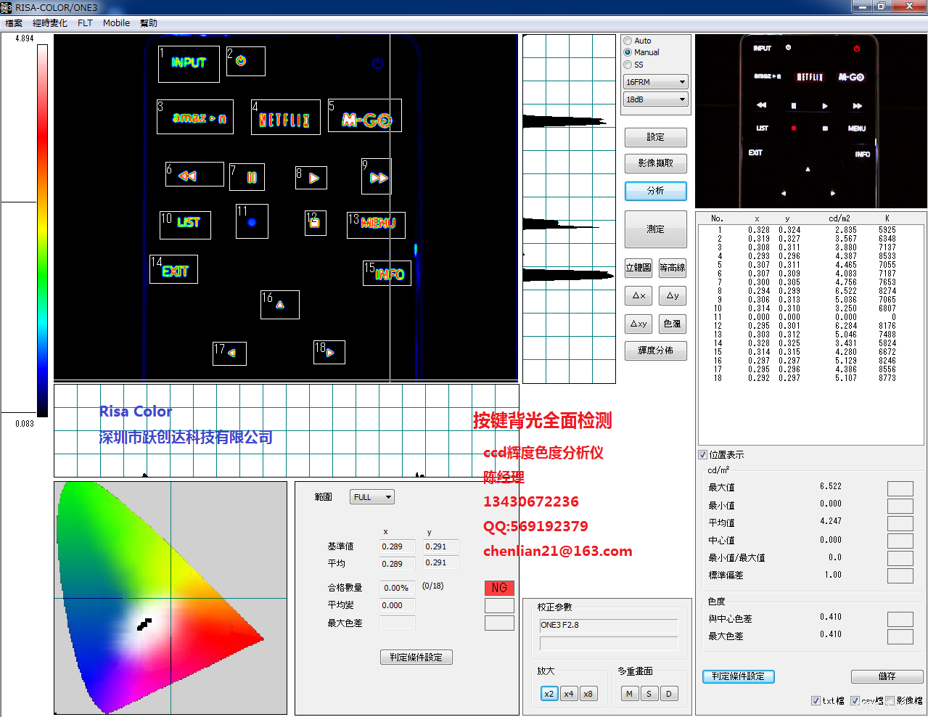Select region 18 right arrow
928x717 pixels.
click(x=329, y=353)
